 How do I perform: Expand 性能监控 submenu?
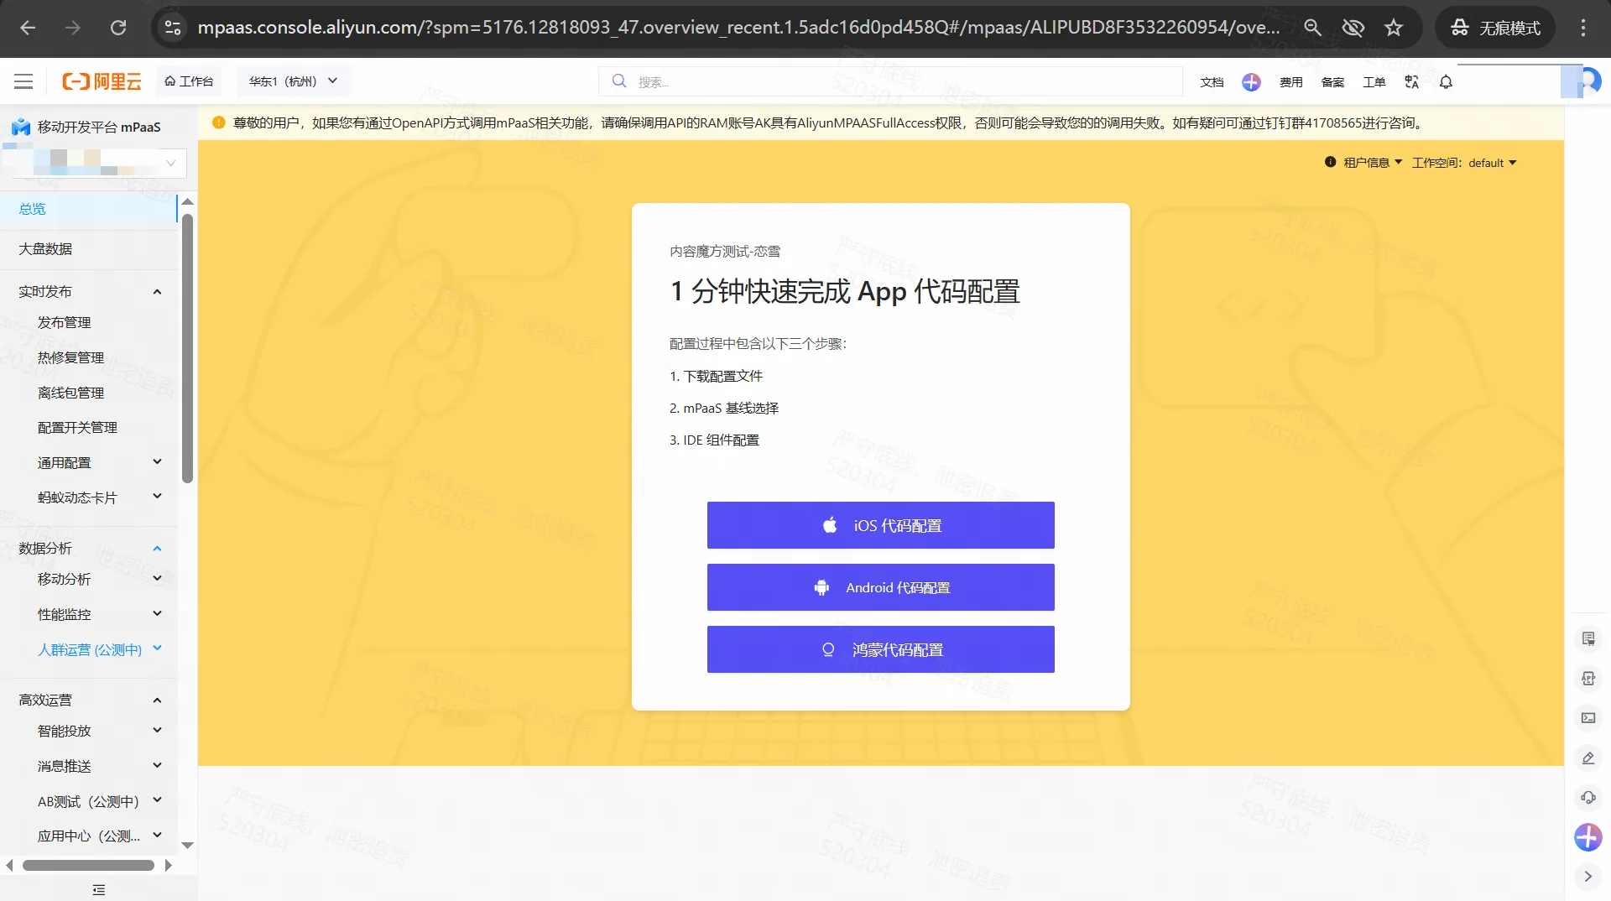coord(157,614)
